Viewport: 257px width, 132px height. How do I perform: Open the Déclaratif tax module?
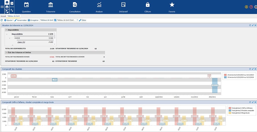point(123,7)
